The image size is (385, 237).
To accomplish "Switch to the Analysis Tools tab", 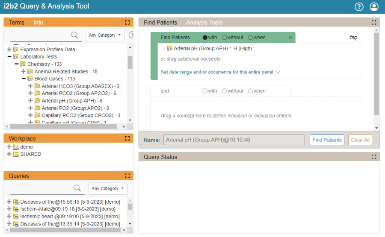I will point(204,23).
